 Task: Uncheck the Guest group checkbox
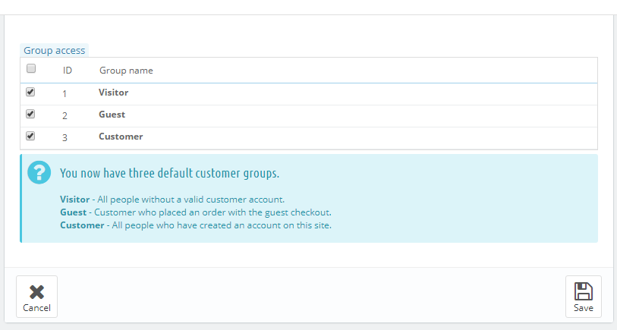[30, 114]
